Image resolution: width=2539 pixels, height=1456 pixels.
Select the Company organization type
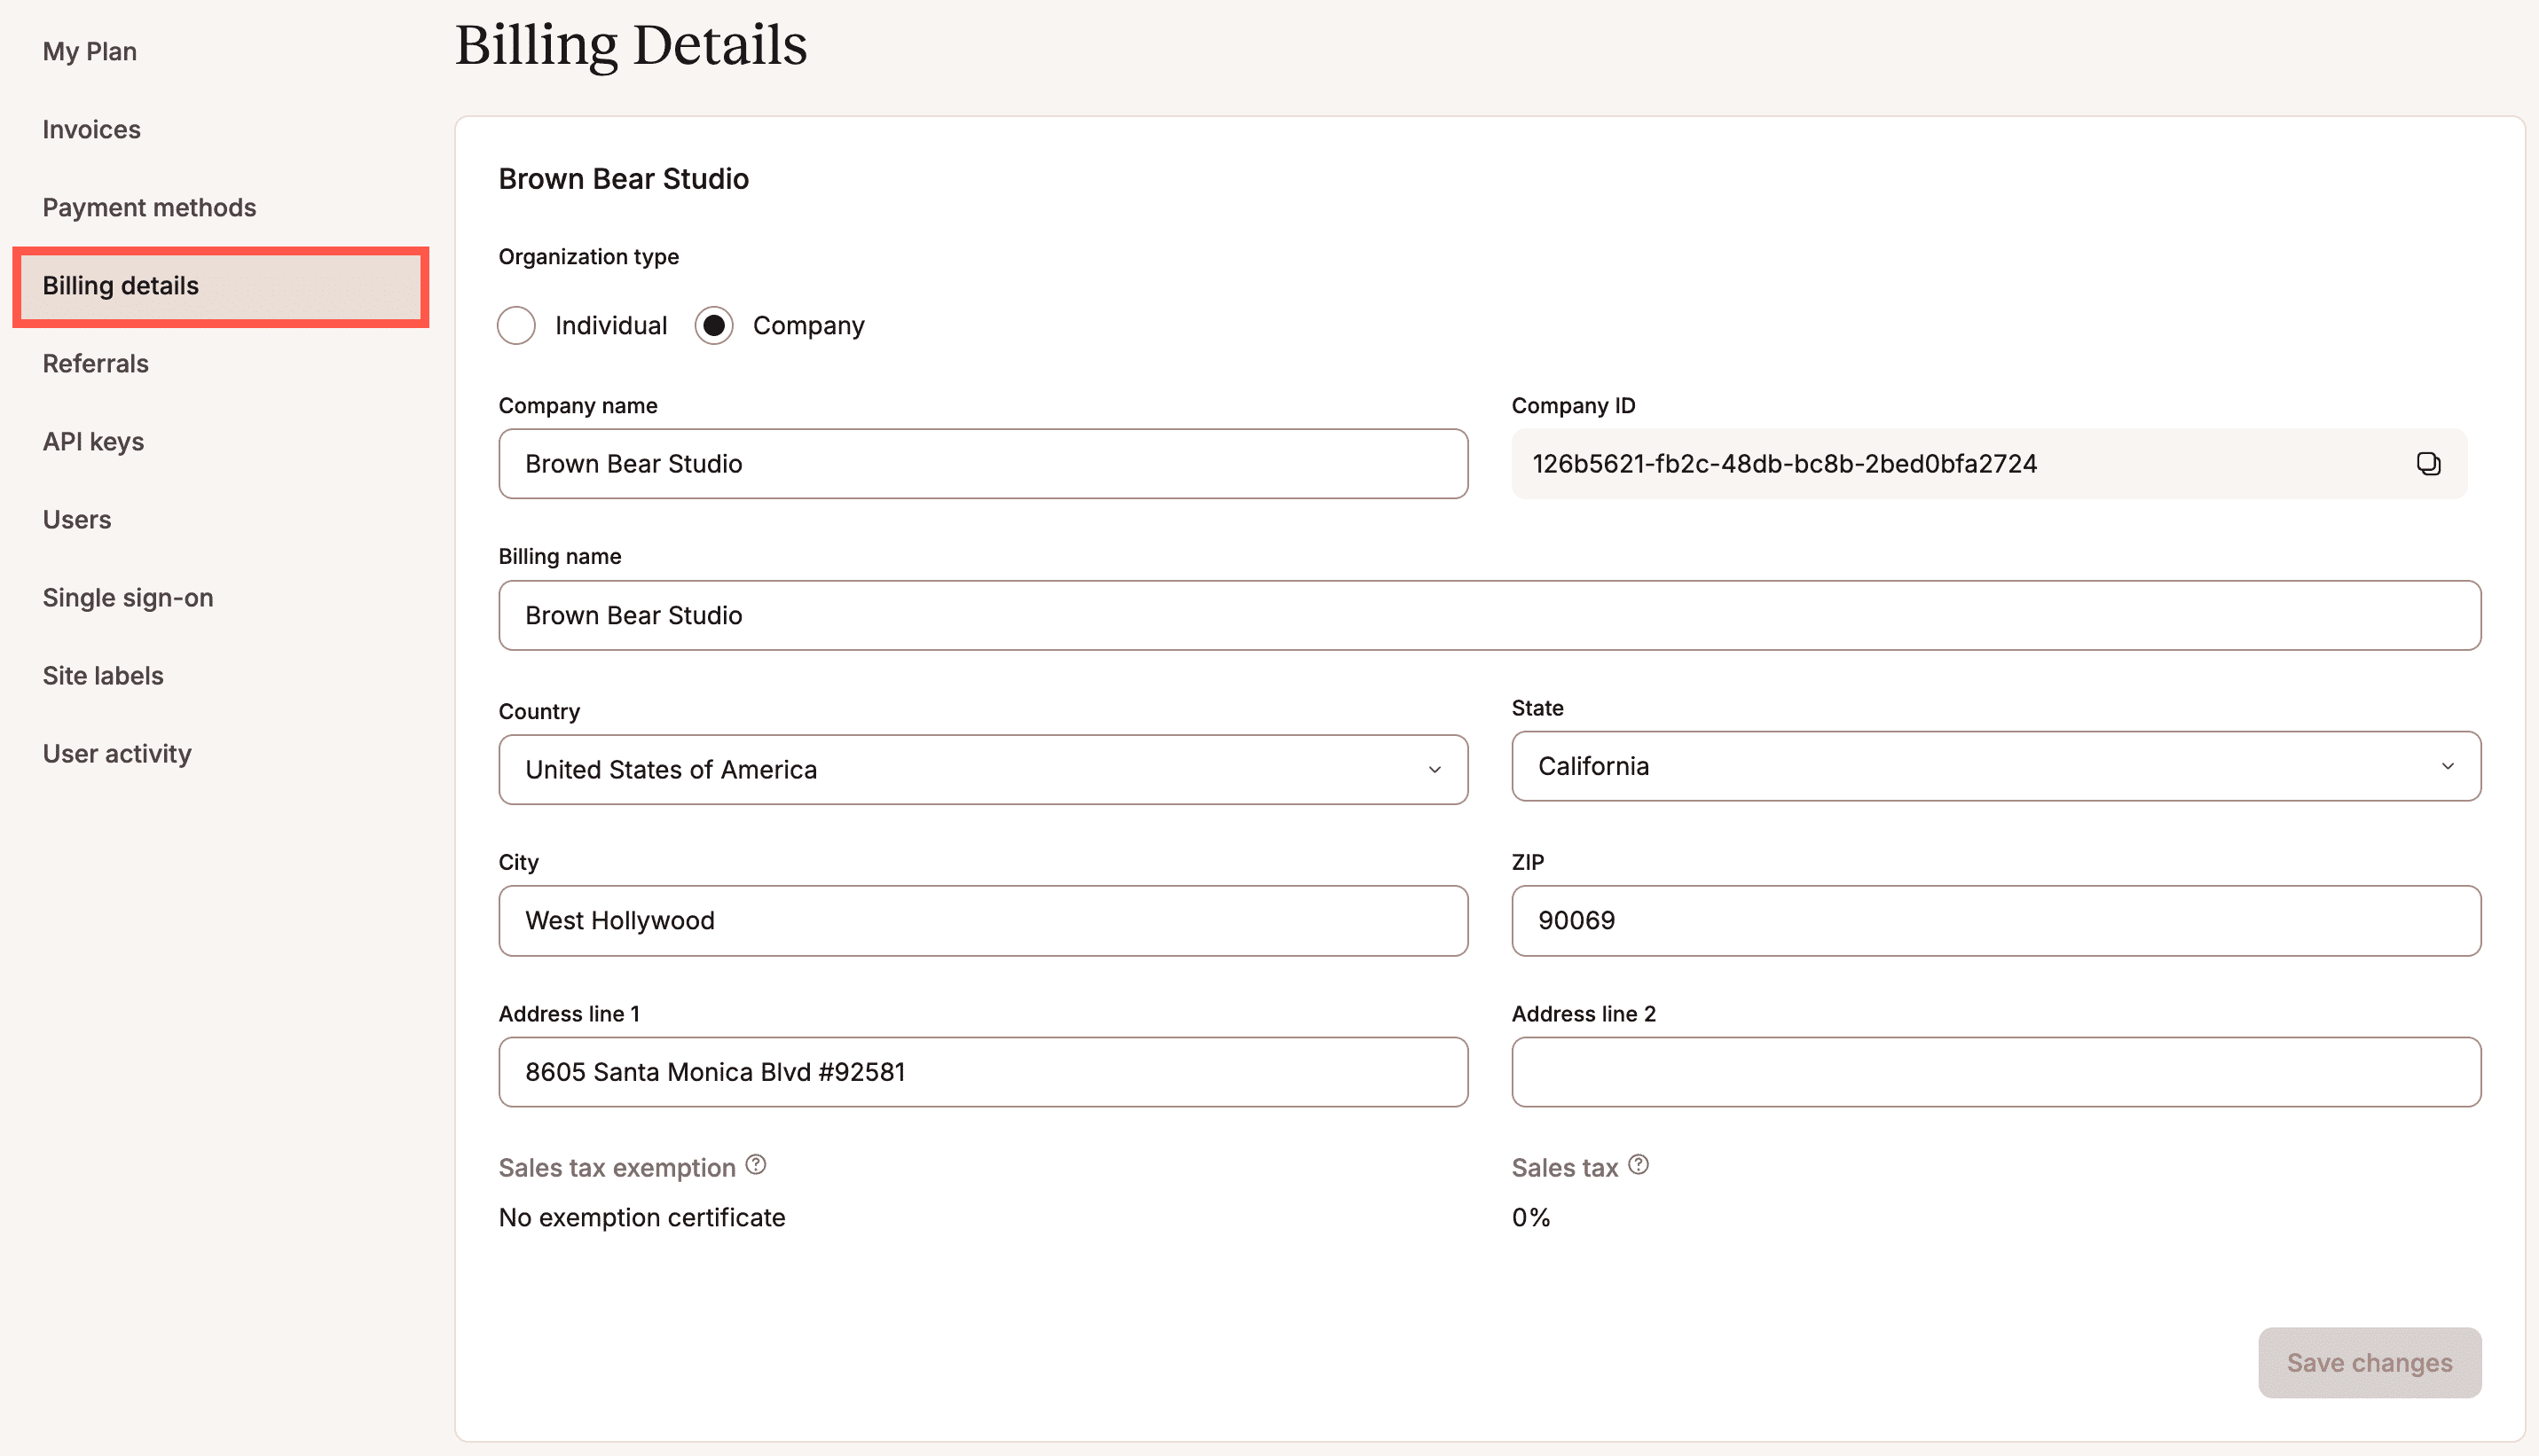pyautogui.click(x=713, y=325)
